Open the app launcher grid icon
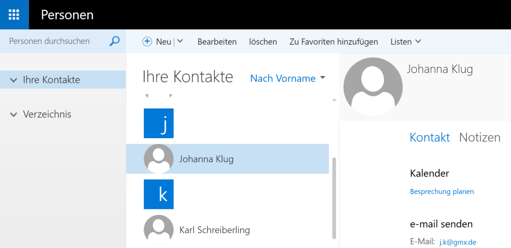Viewport: 511px width, 248px height. tap(14, 14)
